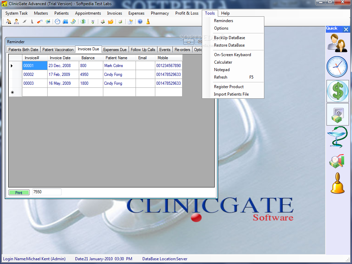Select Import Patients File menu entry
Viewport: 352px width, 264px height.
pyautogui.click(x=233, y=94)
